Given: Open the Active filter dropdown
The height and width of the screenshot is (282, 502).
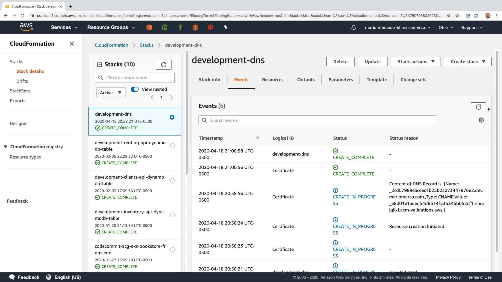Looking at the screenshot, I should [x=111, y=92].
